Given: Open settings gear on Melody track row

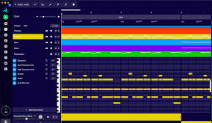Looking at the screenshot, I should (x=51, y=31).
